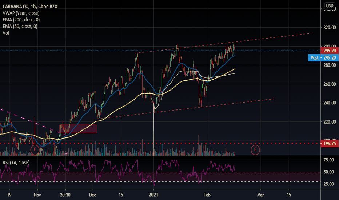The height and width of the screenshot is (200, 339).
Task: Click the CARVANA CO, 1h, Cboe BZX title
Action: click(x=30, y=7)
